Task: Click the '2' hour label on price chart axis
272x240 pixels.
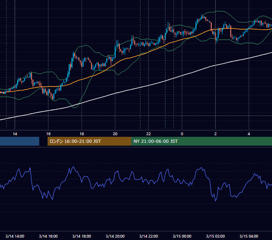Action: click(x=215, y=134)
